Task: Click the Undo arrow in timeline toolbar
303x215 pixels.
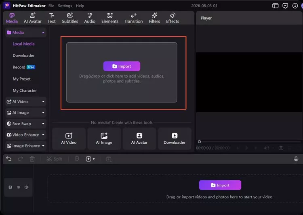Action: (9, 159)
